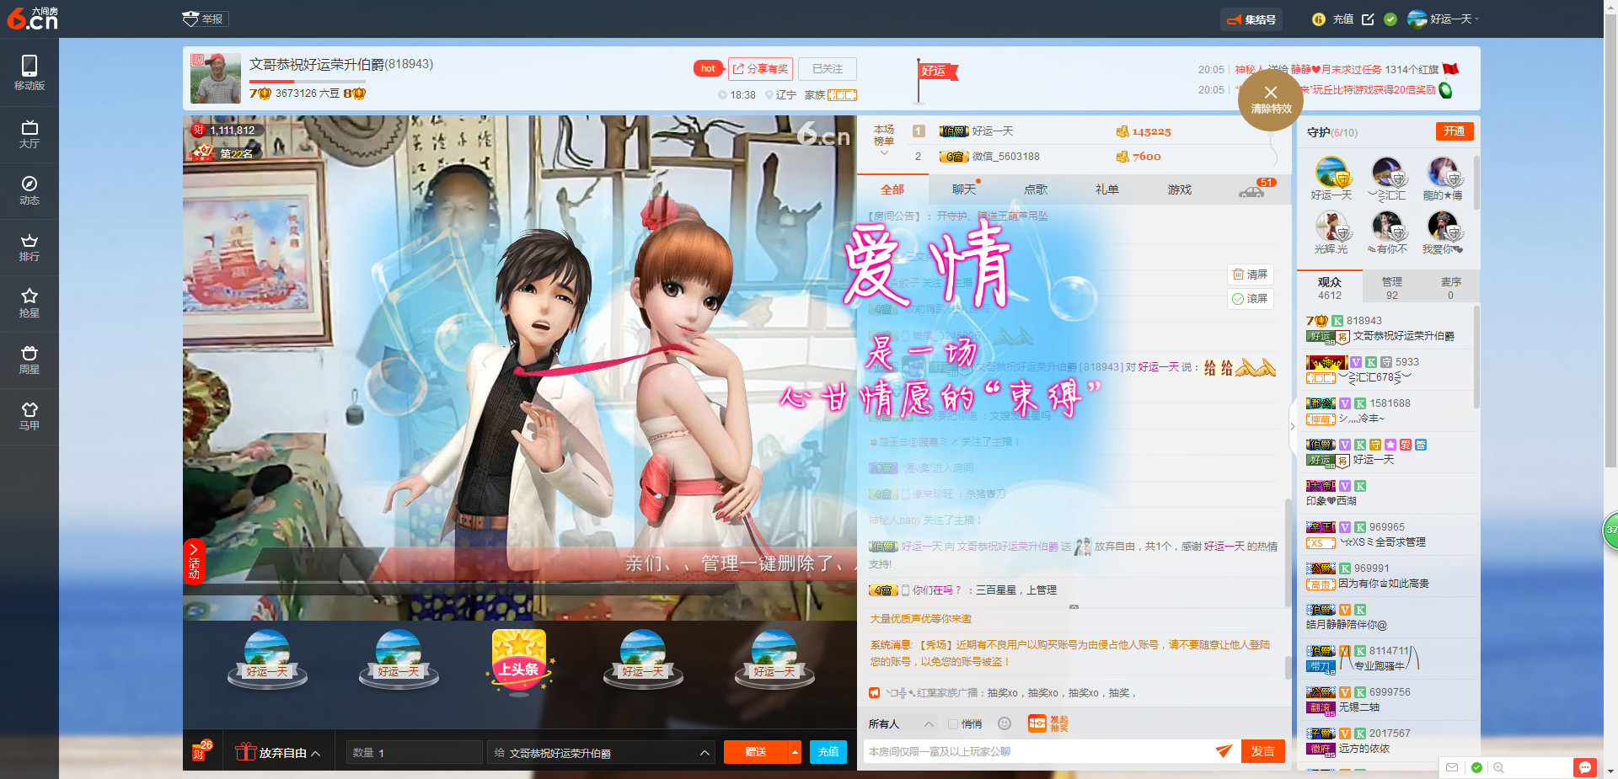1618x779 pixels.
Task: Open 抢星 star icon in sidebar
Action: click(x=29, y=303)
